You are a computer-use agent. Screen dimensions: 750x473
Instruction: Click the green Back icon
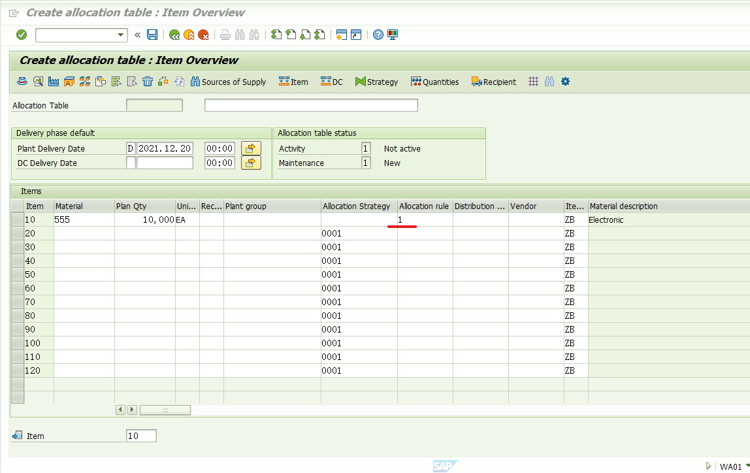[174, 35]
